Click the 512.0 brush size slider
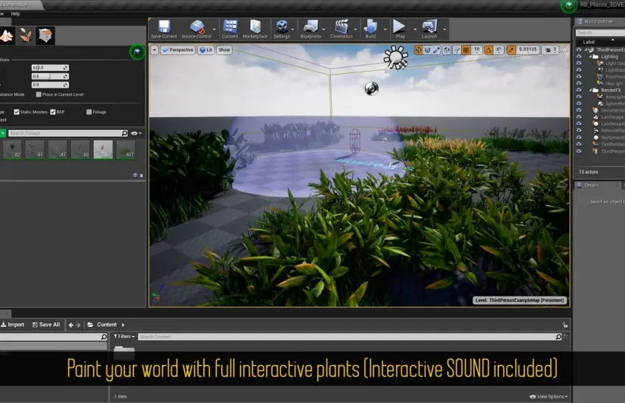Screen dimensions: 625x403 50,68
